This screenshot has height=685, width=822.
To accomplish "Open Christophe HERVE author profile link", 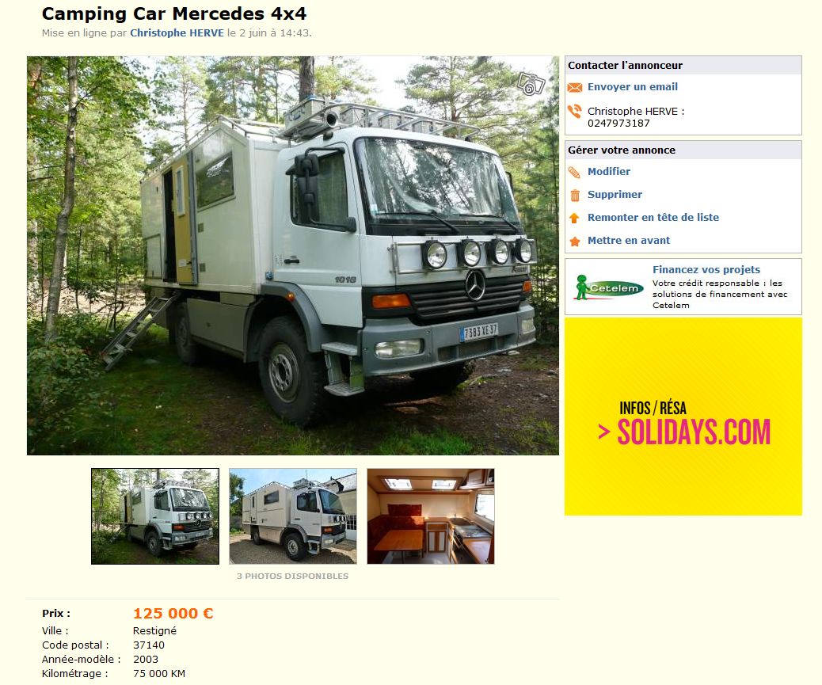I will (x=177, y=32).
